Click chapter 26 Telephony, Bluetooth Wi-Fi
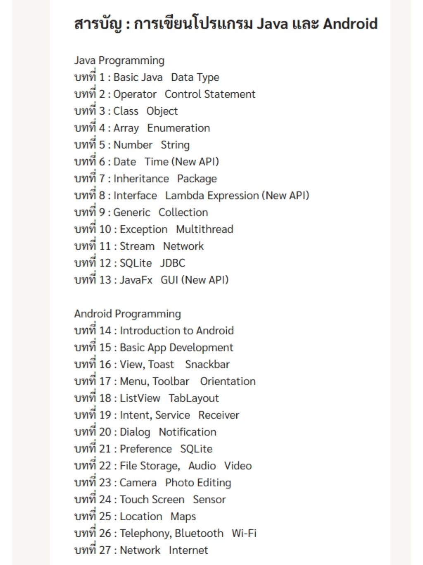Image resolution: width=423 pixels, height=565 pixels. coord(165,534)
